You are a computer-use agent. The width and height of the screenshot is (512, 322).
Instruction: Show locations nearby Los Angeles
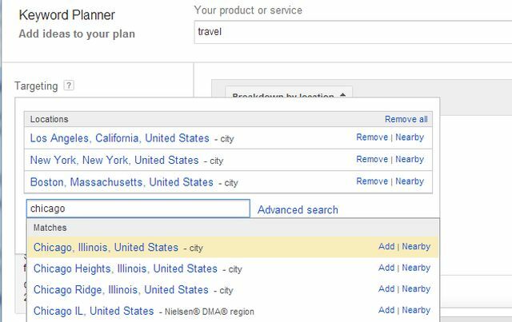410,137
